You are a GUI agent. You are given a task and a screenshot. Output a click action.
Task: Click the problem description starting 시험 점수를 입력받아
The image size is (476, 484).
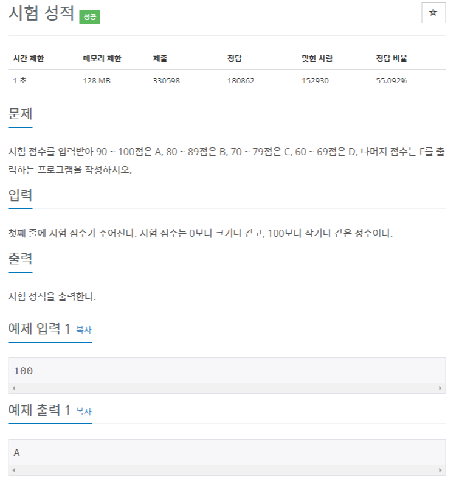[x=227, y=161]
